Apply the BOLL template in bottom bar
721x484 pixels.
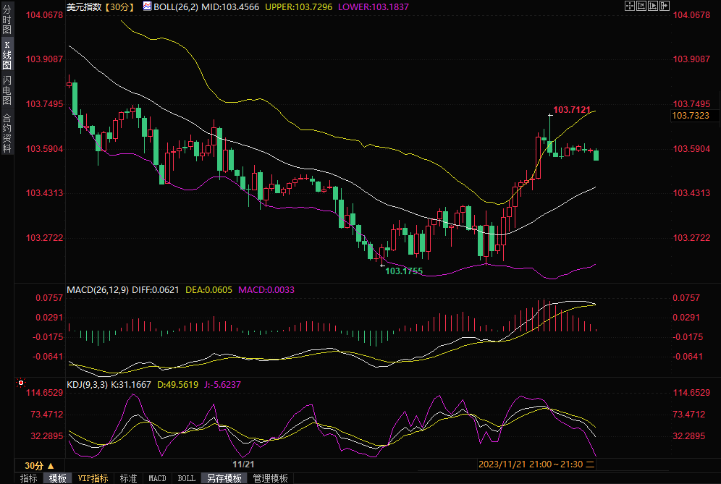point(186,478)
